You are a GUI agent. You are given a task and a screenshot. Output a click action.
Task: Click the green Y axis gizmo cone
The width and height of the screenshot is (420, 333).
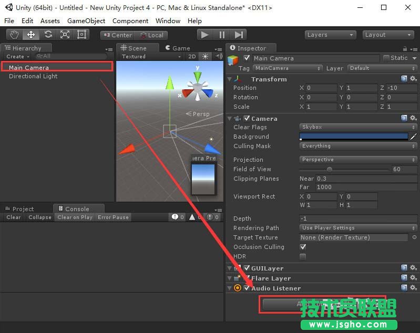(x=198, y=76)
